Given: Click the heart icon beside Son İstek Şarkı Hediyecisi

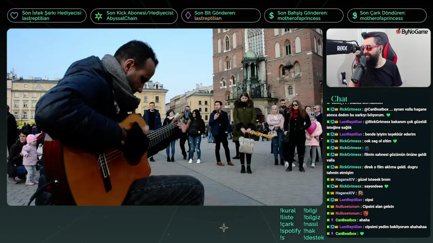Looking at the screenshot, I should click(x=14, y=16).
